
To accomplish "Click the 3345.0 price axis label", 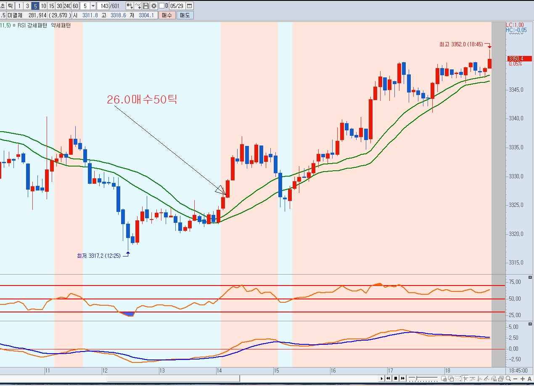I will (x=516, y=90).
